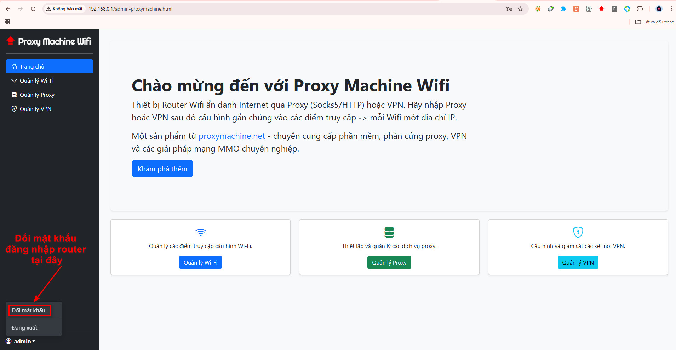Click the heading 'Chào mừng đến với Proxy Machine Wifi'
This screenshot has width=676, height=350.
291,85
